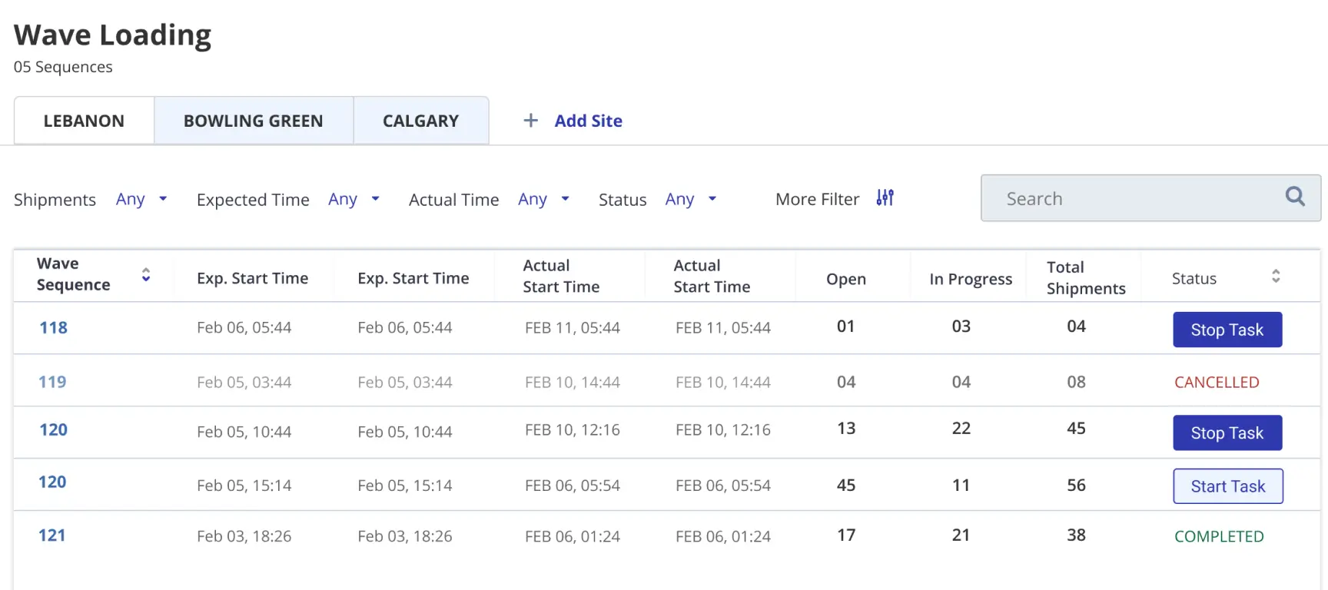Click the Wave Sequence header text
The width and height of the screenshot is (1328, 590).
(x=74, y=274)
